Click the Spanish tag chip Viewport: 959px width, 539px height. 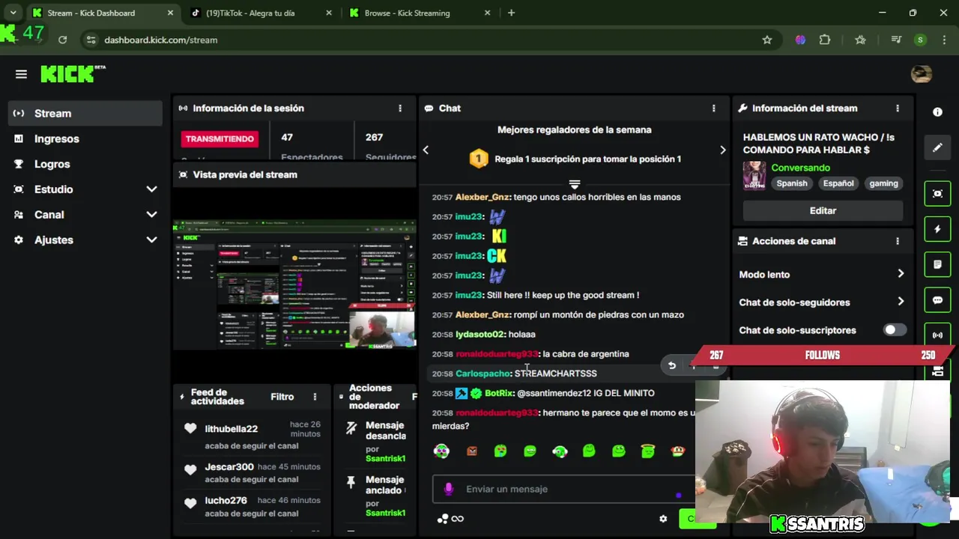pyautogui.click(x=792, y=183)
